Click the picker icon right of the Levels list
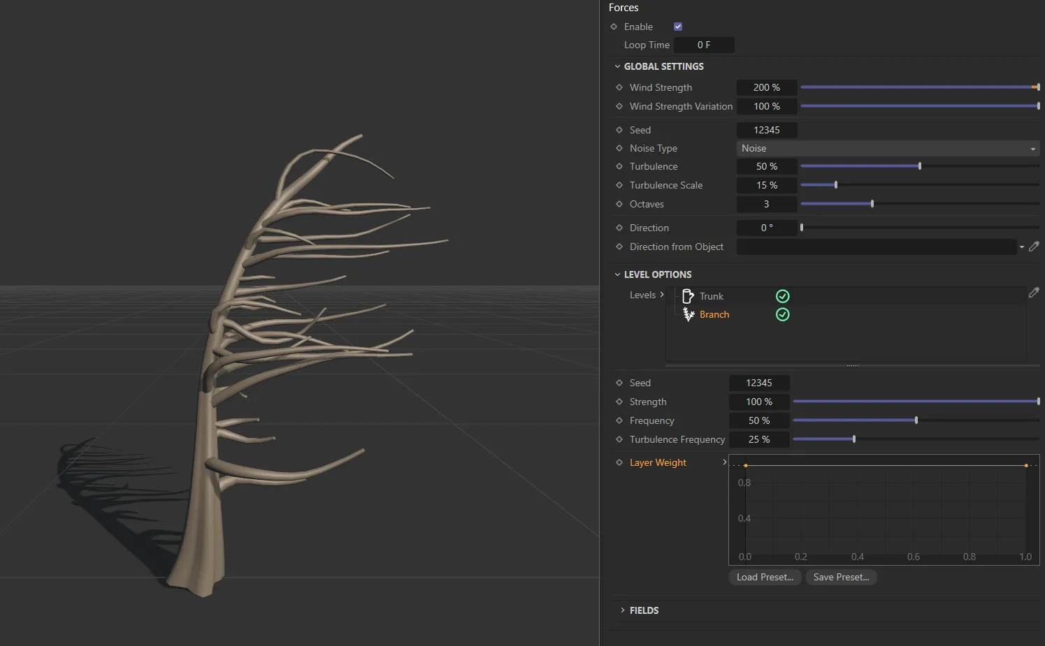Screen dimensions: 1045x646 (1034, 293)
